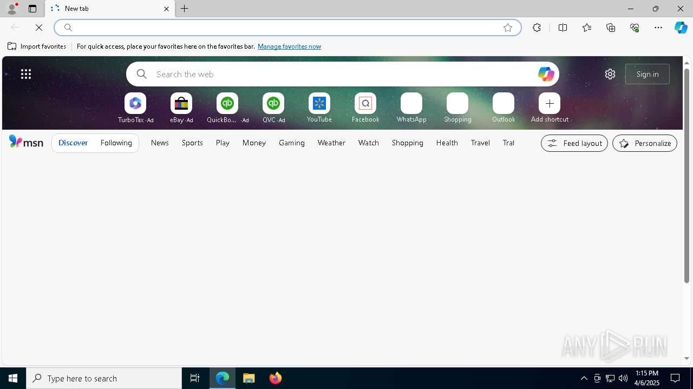Open the Weather category
Image resolution: width=693 pixels, height=389 pixels.
tap(331, 143)
